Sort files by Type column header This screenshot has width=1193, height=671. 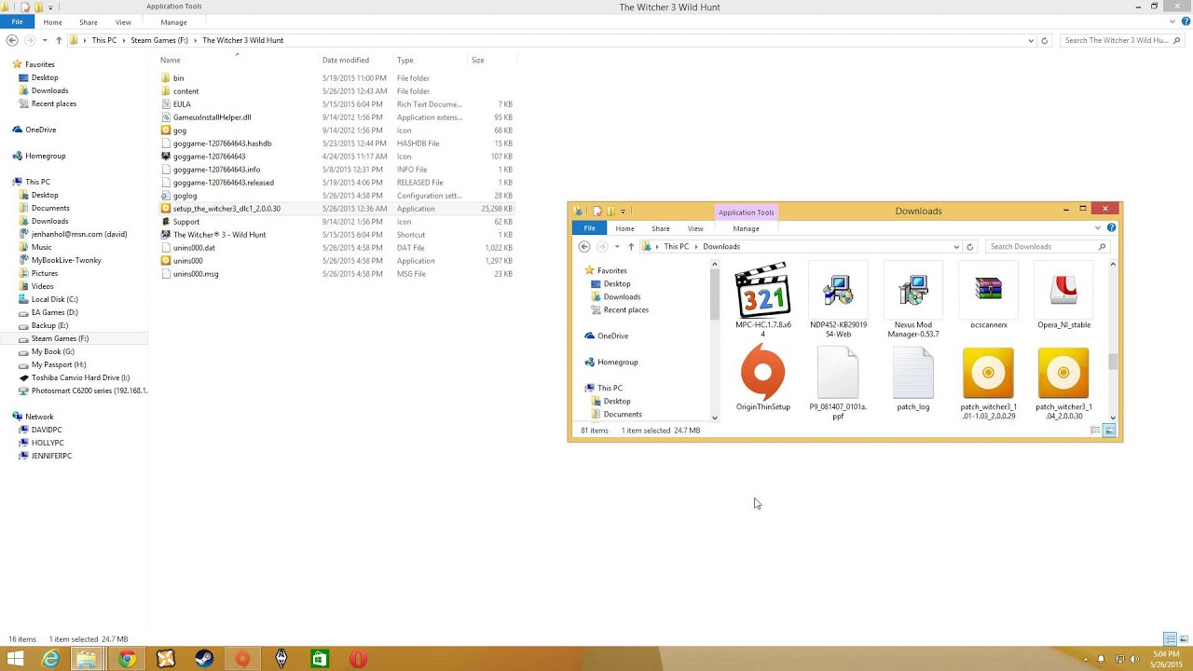[x=430, y=61]
